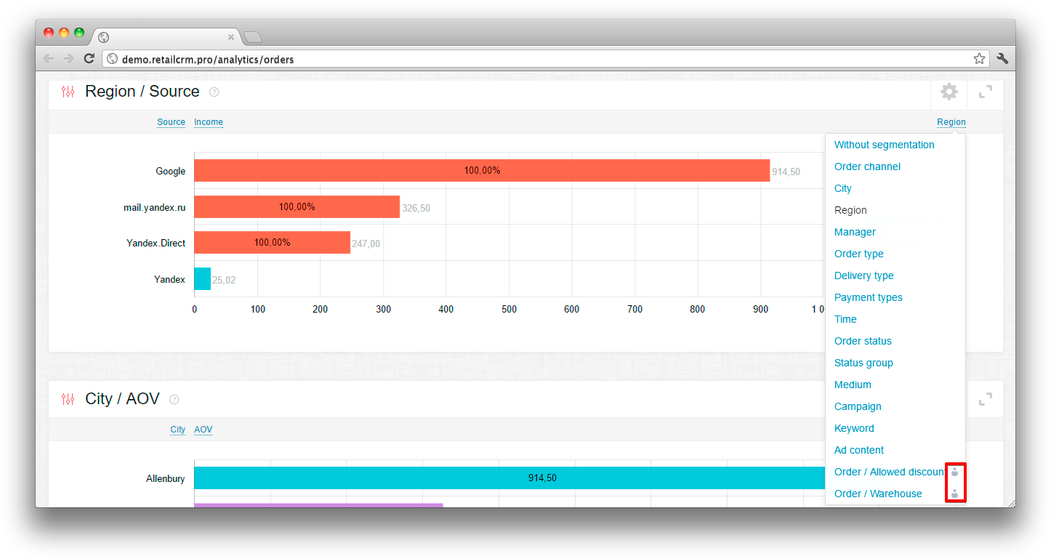The width and height of the screenshot is (1051, 559).
Task: Click the 25,02 value label
Action: [224, 280]
